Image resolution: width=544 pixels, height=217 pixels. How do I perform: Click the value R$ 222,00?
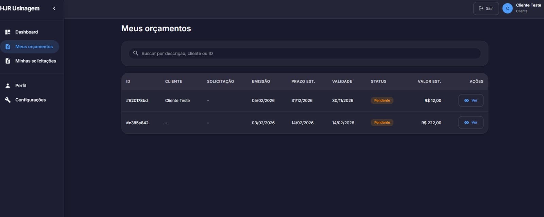(x=431, y=123)
